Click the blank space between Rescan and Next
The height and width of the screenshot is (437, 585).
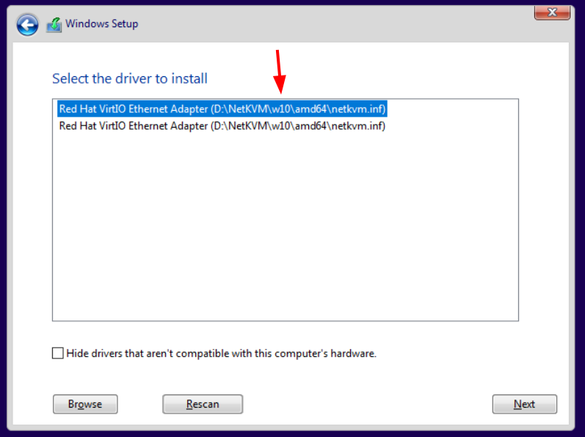[367, 404]
